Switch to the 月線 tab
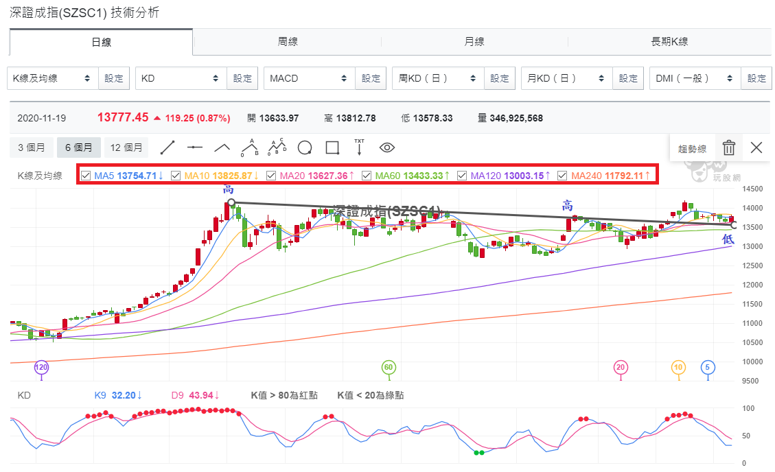 [x=474, y=42]
